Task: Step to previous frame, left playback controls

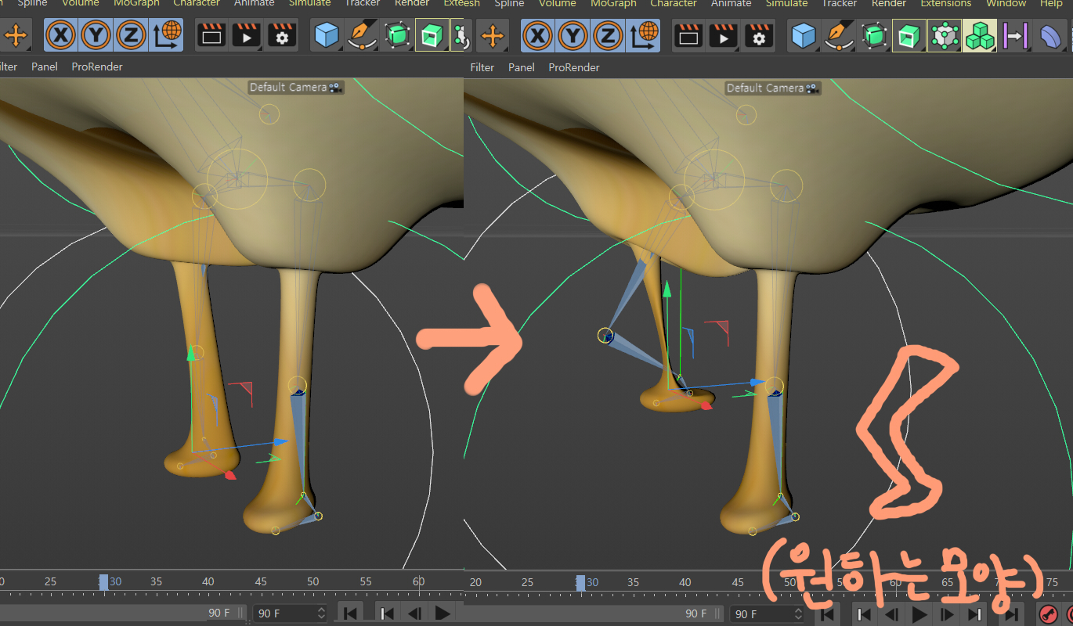Action: 415,613
